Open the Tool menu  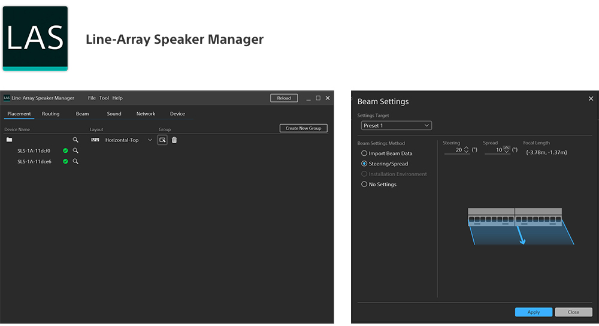[104, 98]
